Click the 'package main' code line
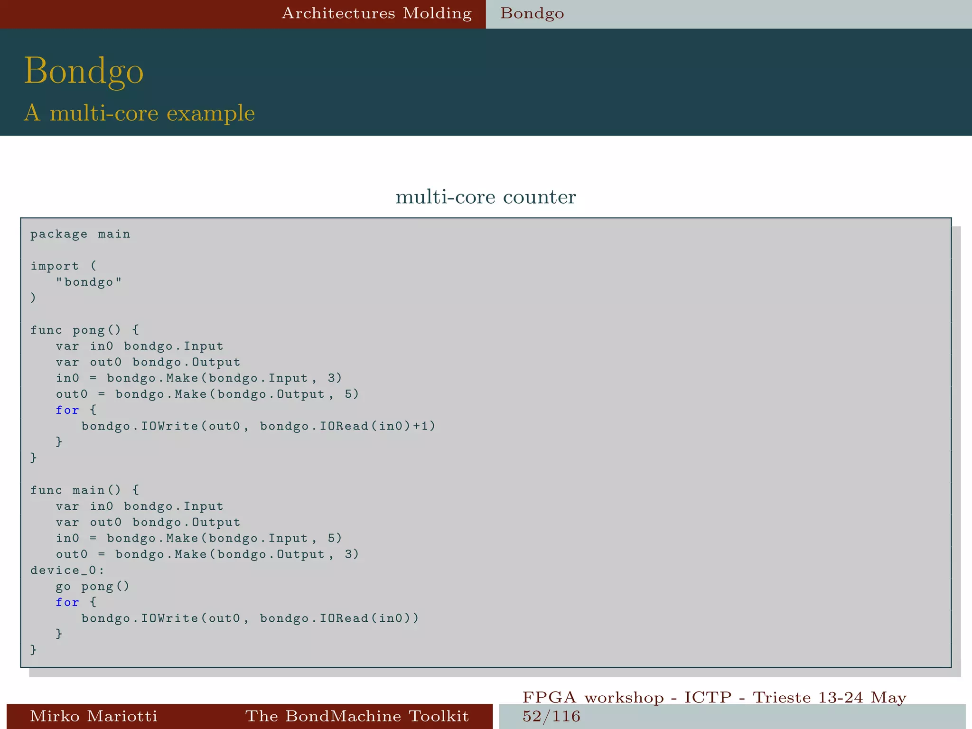Viewport: 972px width, 729px height. pyautogui.click(x=80, y=234)
